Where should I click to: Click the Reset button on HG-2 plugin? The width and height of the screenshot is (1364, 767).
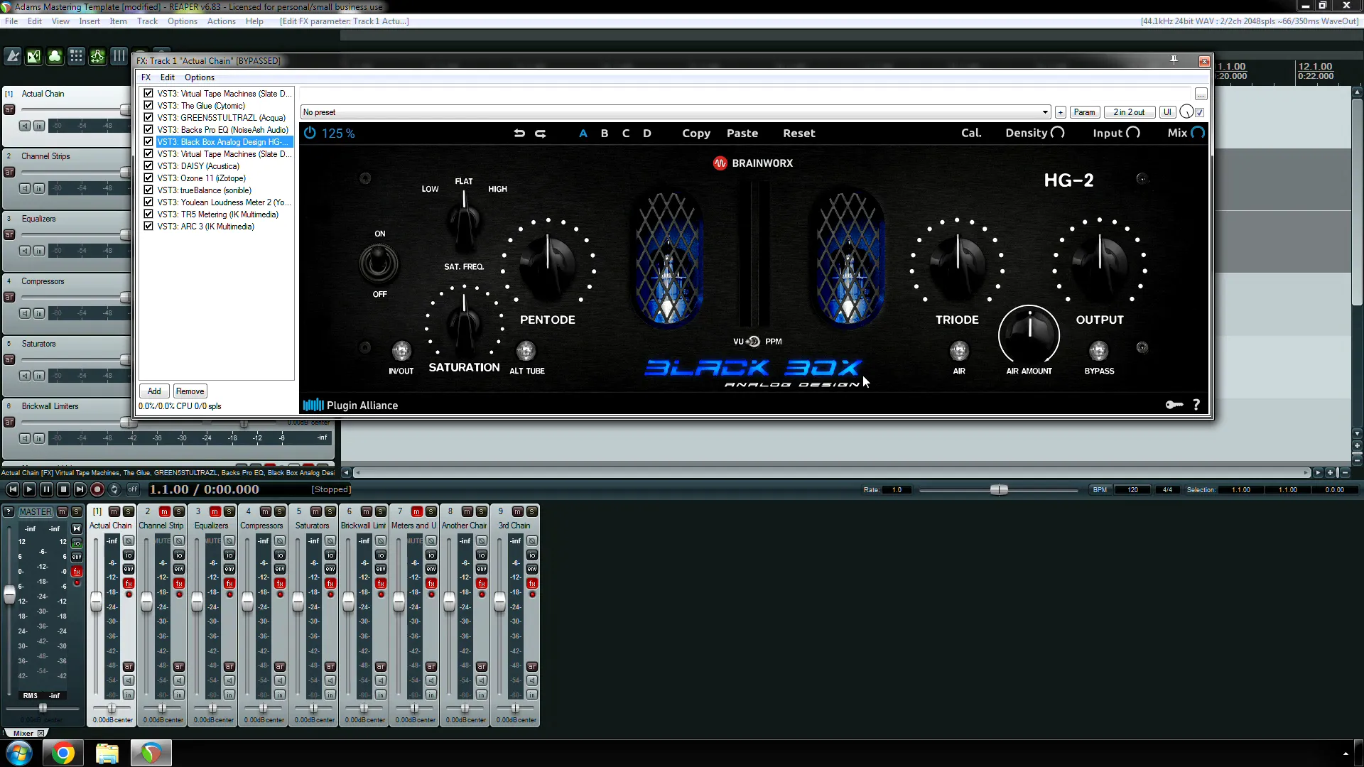(799, 133)
